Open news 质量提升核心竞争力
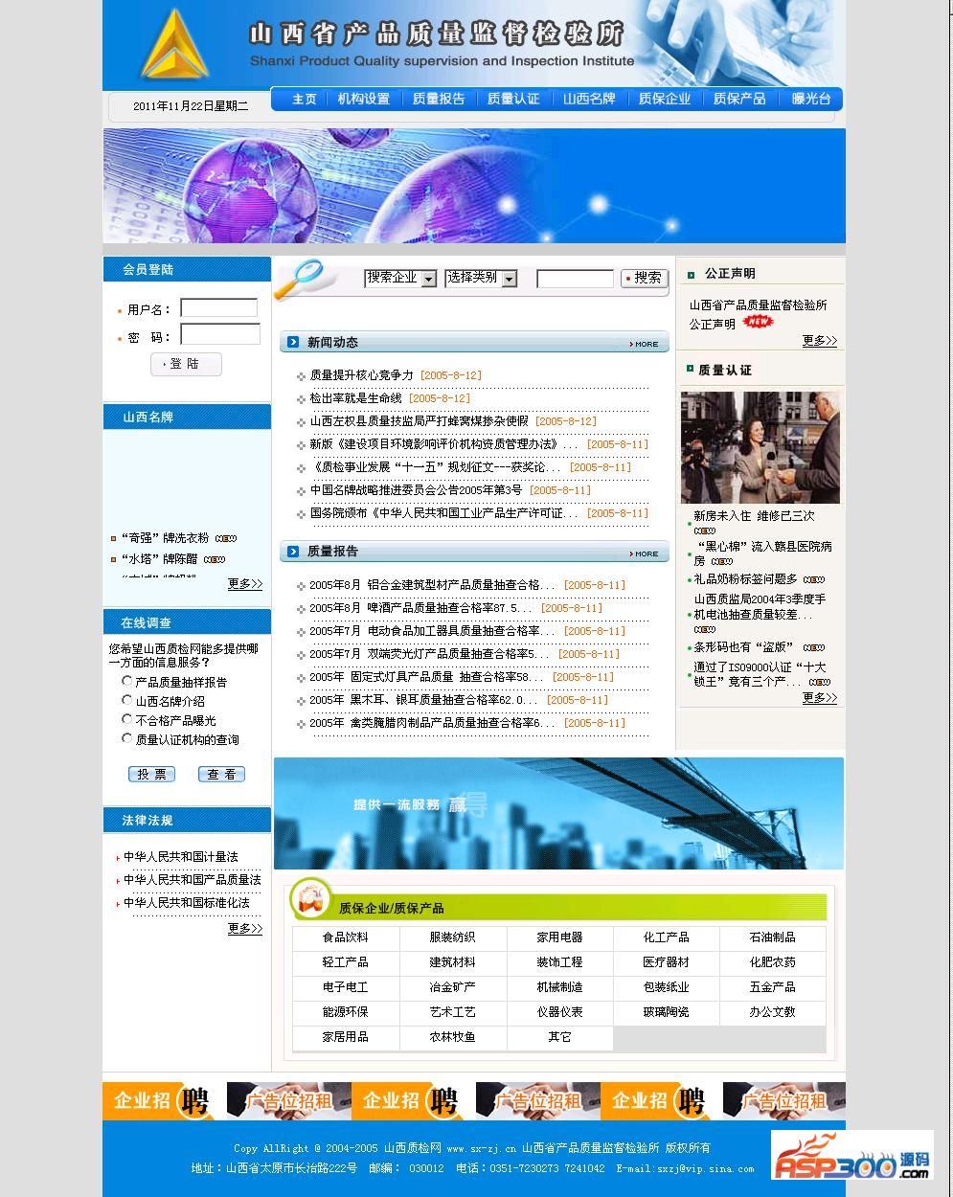Image resolution: width=953 pixels, height=1197 pixels. pos(361,375)
